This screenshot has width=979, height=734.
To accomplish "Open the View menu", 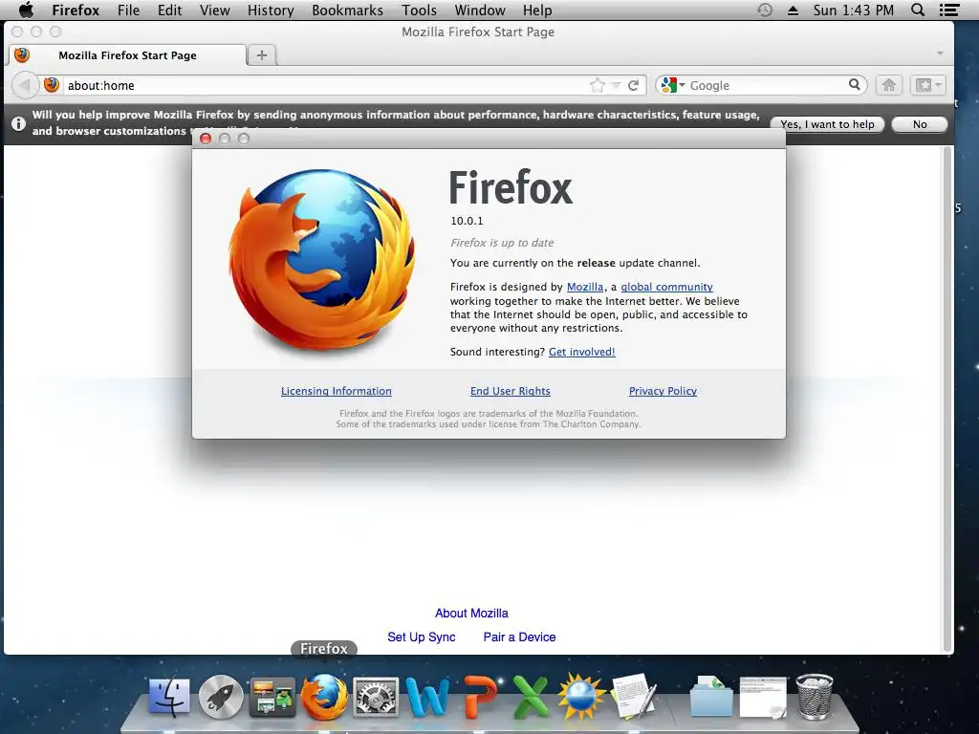I will coord(215,10).
